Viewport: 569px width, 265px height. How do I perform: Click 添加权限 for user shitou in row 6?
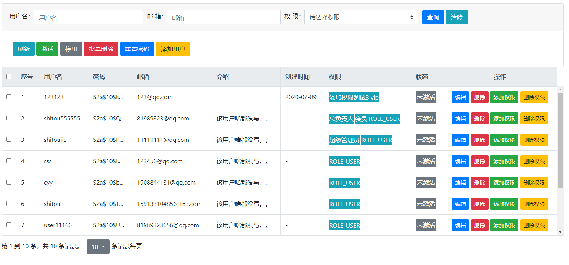pyautogui.click(x=504, y=204)
